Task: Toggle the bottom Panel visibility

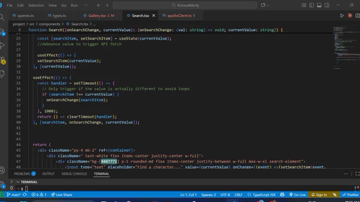Action: click(319, 5)
